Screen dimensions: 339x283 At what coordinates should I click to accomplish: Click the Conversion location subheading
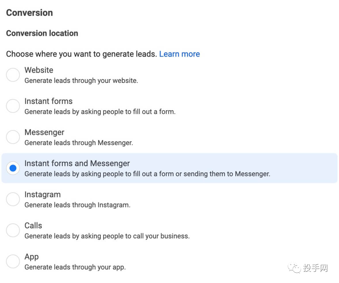42,33
